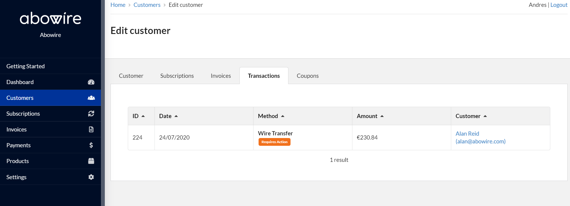Open Subscriptions sidebar item
The image size is (570, 206).
coord(50,114)
